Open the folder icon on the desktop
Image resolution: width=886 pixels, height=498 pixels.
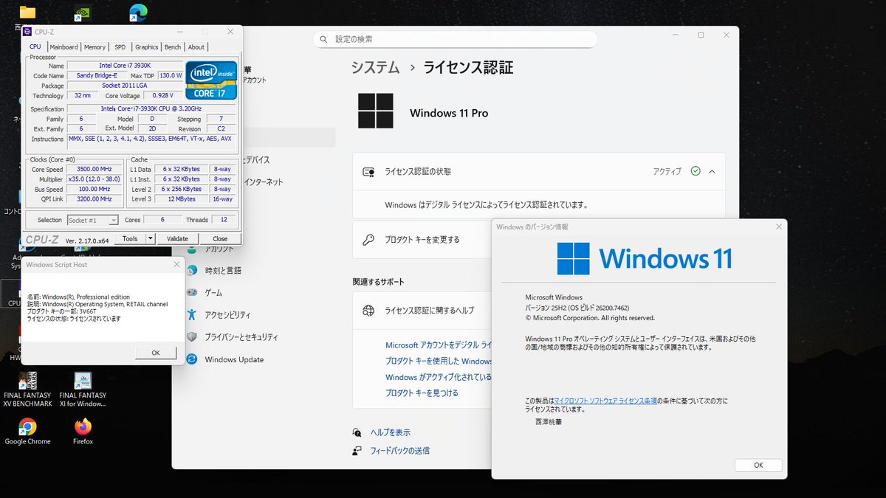pos(27,13)
